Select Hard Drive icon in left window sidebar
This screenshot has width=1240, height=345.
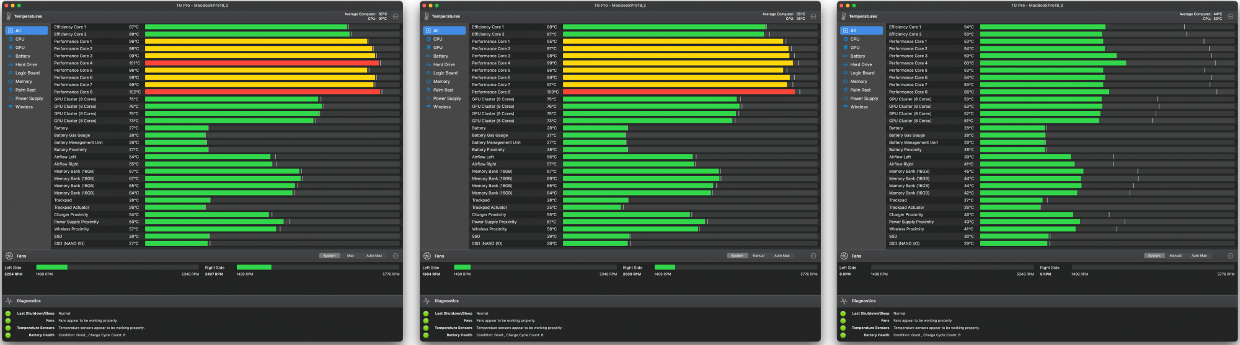coord(11,64)
